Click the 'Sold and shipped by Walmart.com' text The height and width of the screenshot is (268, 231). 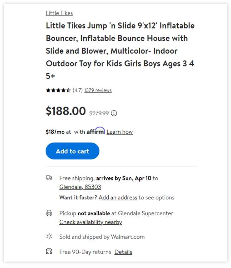[102, 237]
